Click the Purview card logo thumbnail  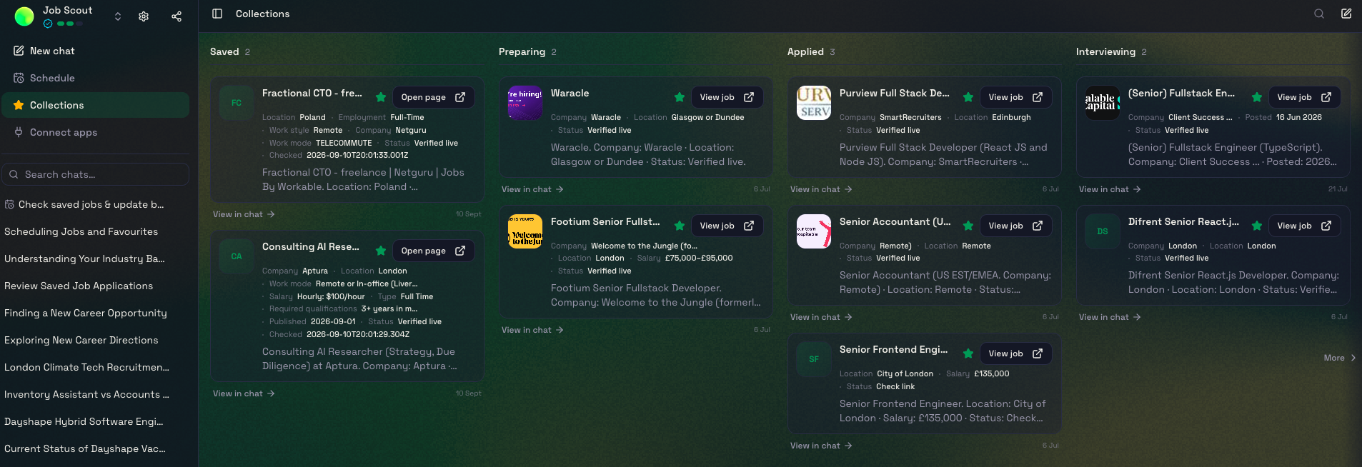[x=814, y=103]
